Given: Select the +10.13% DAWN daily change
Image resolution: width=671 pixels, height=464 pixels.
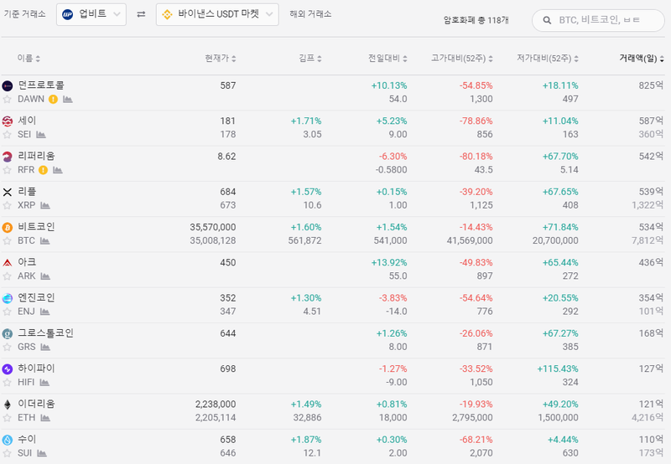Looking at the screenshot, I should (389, 86).
